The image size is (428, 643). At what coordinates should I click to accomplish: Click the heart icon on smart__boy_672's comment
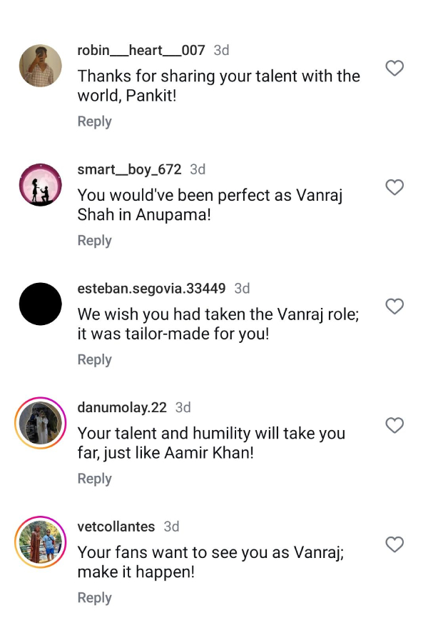pyautogui.click(x=394, y=188)
